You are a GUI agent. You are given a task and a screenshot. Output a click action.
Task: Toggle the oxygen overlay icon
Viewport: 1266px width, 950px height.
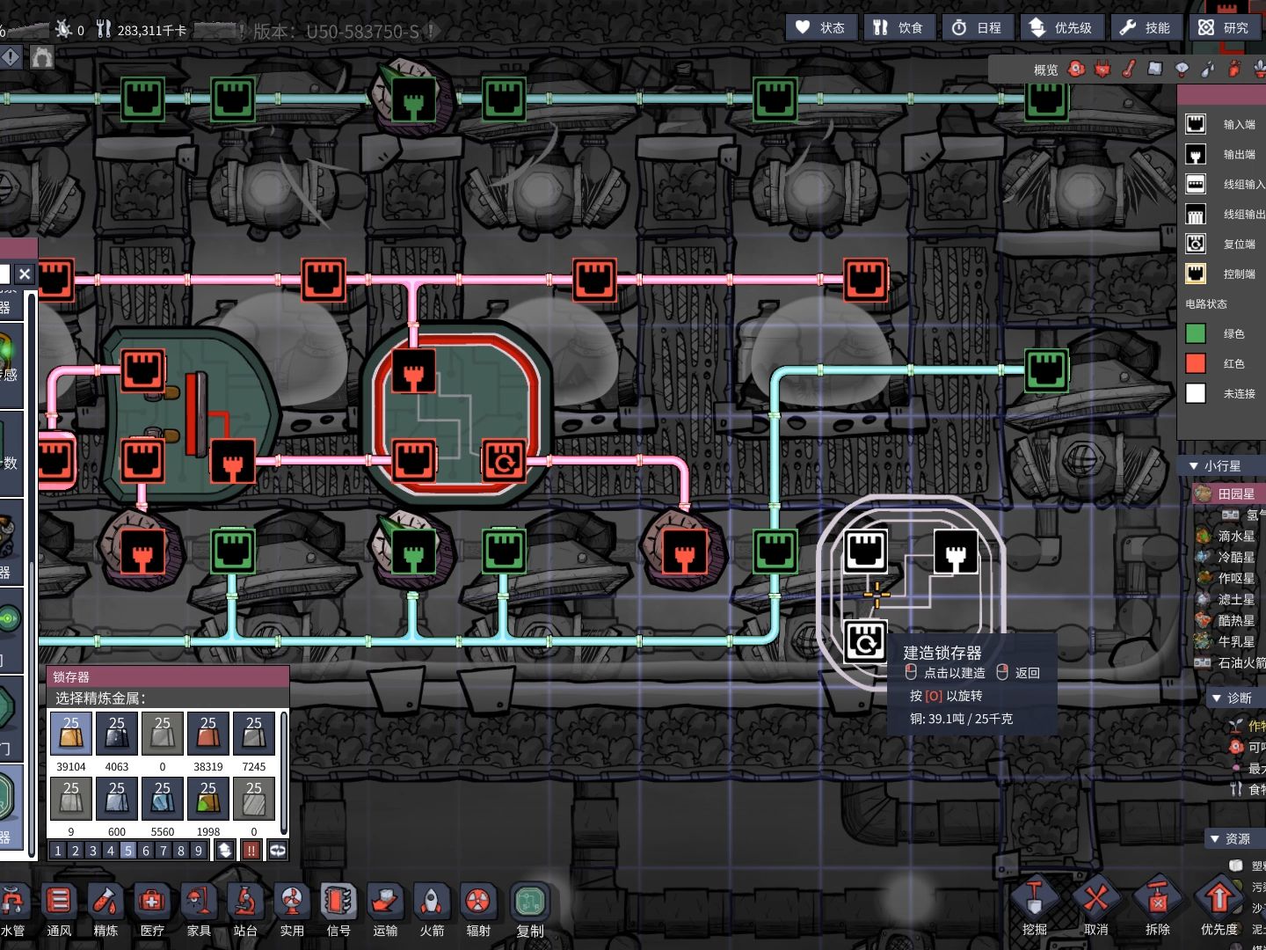[1076, 69]
